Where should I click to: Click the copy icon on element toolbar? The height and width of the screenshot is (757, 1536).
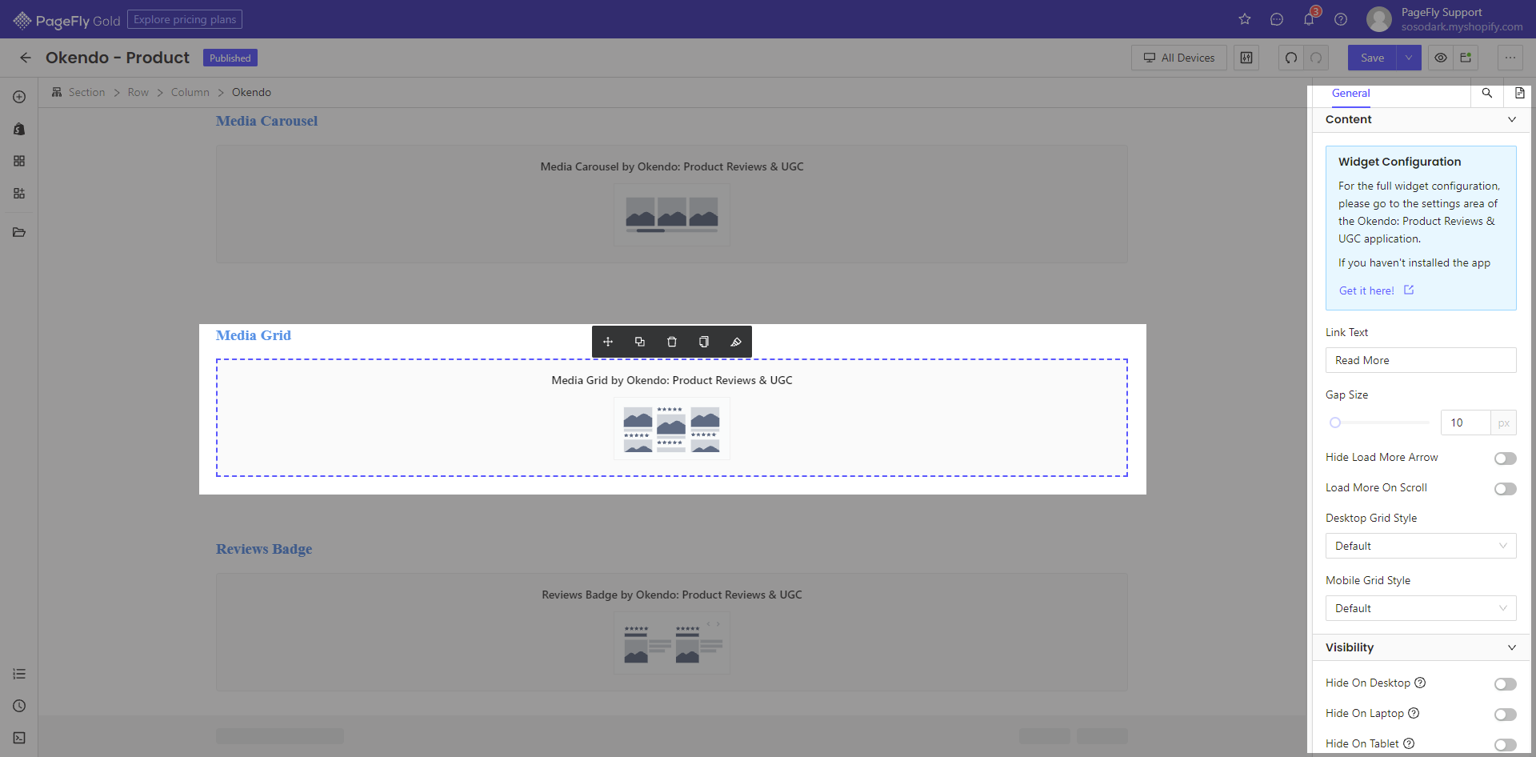point(704,342)
